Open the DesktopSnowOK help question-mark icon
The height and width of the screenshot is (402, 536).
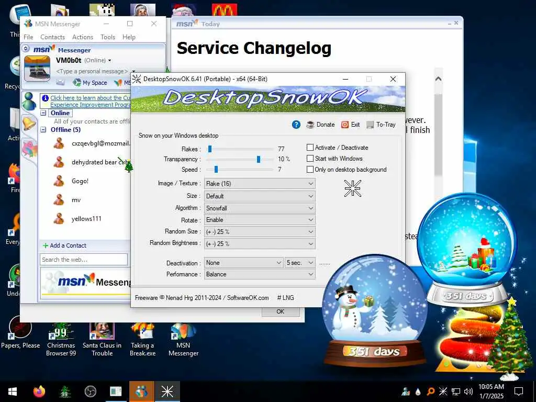[296, 125]
